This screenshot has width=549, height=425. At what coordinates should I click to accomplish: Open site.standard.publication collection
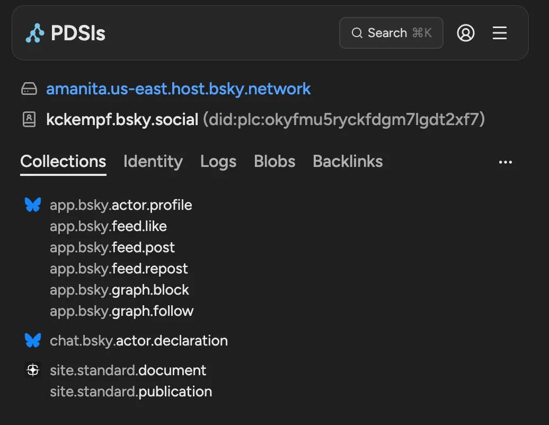tap(131, 392)
